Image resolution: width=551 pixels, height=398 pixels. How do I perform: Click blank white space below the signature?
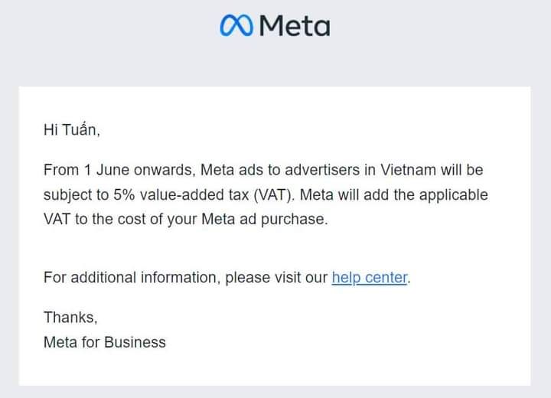pyautogui.click(x=306, y=367)
